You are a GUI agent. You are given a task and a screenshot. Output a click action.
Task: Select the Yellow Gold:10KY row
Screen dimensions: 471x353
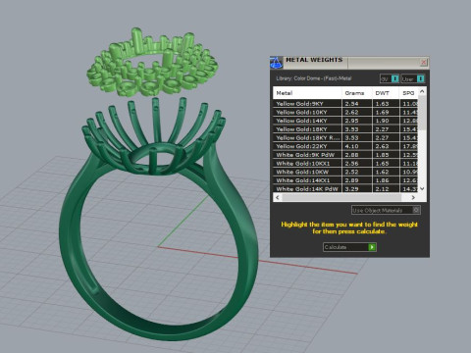(345, 112)
